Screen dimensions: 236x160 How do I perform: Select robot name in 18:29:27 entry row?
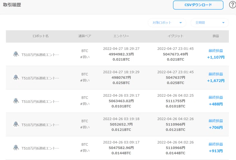[40, 55]
